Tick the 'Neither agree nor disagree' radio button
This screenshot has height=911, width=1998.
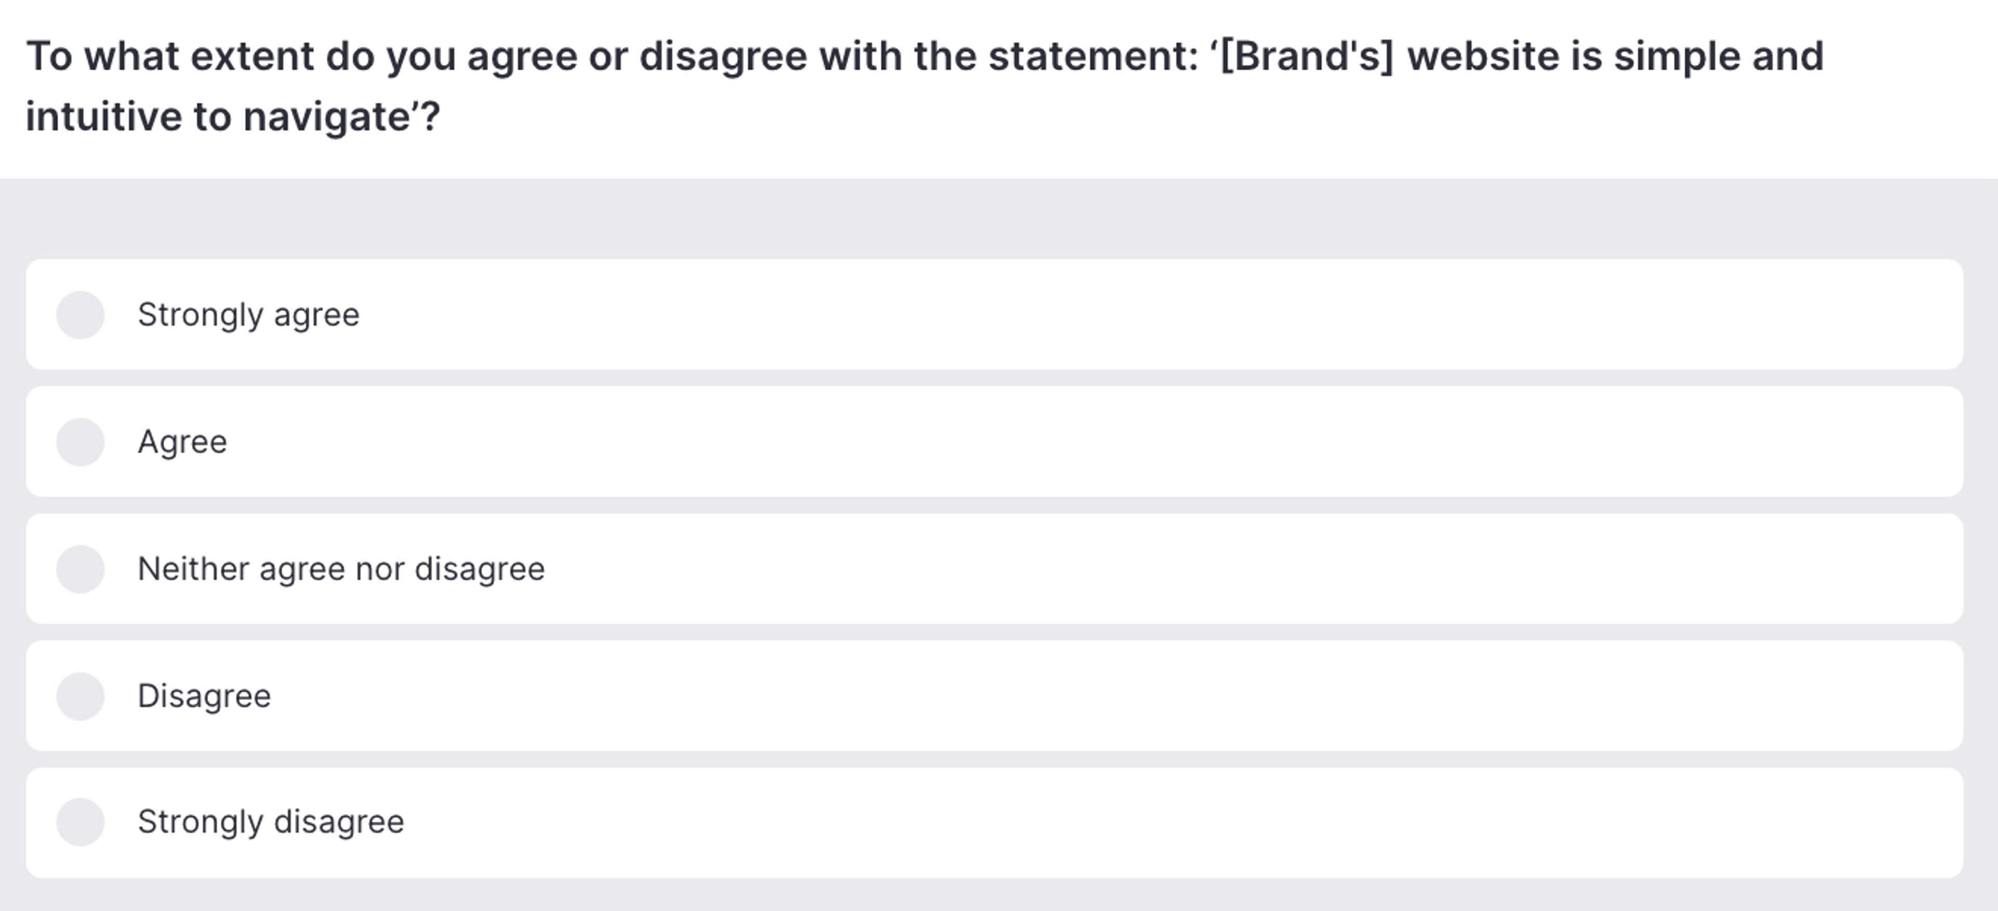click(80, 569)
